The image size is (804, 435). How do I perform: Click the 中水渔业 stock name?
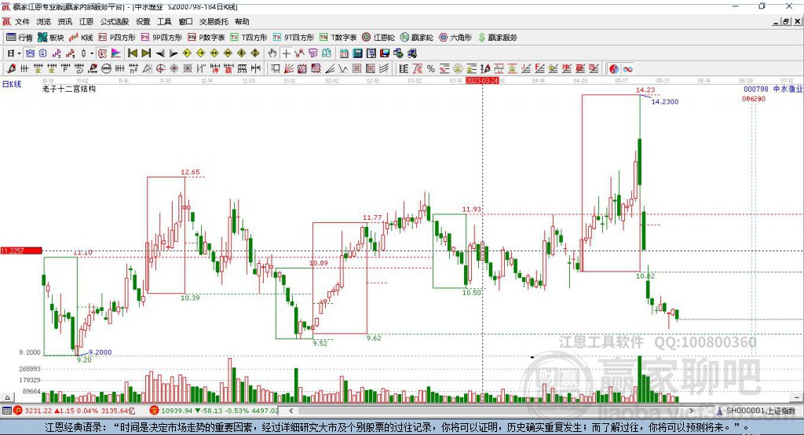coord(788,89)
